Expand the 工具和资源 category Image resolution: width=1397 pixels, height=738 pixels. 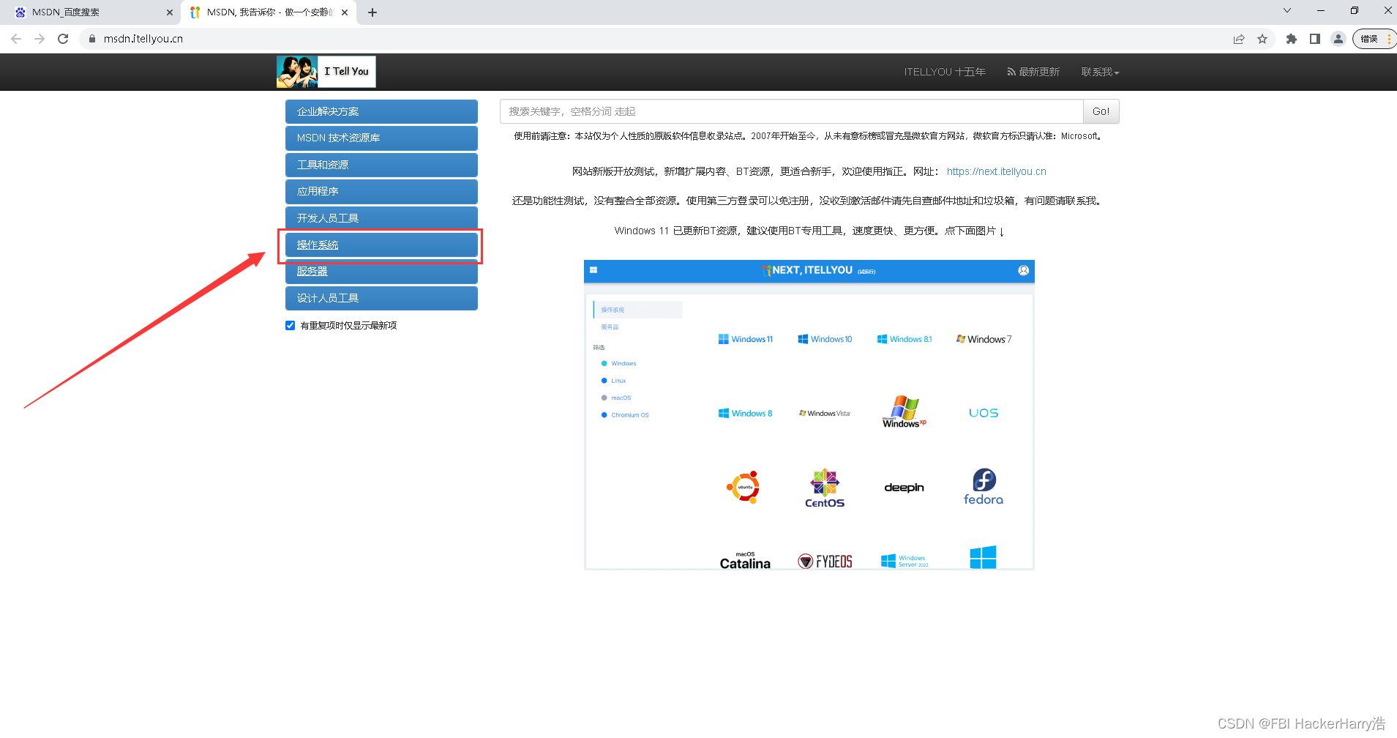coord(381,165)
